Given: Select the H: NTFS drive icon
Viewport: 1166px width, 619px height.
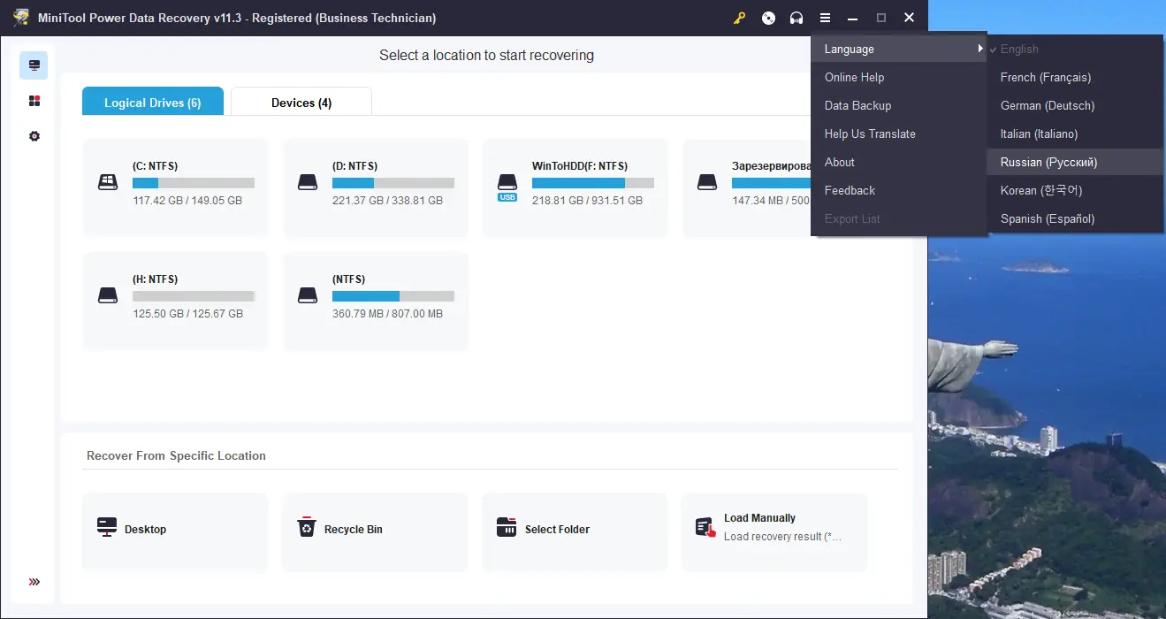Looking at the screenshot, I should pos(107,295).
